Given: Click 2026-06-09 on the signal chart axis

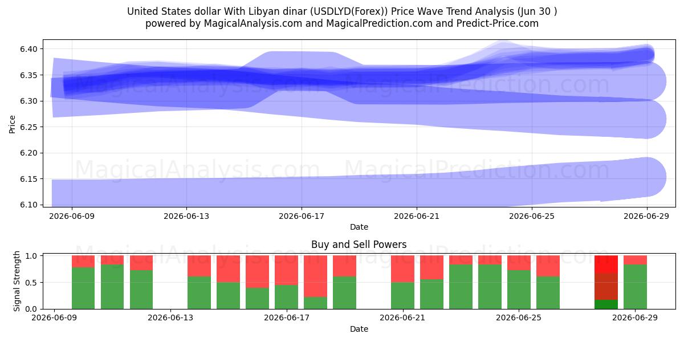Looking at the screenshot, I should point(54,318).
